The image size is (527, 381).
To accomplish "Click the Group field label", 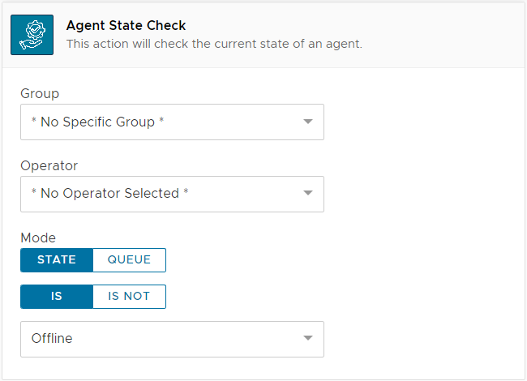I will [x=40, y=94].
